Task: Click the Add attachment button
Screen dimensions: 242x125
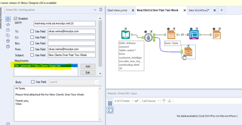Action: 88,66
